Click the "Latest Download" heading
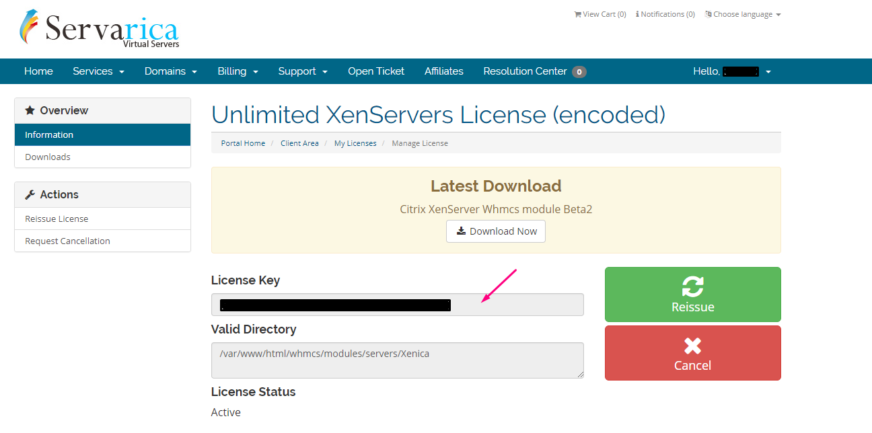This screenshot has width=872, height=433. point(496,186)
